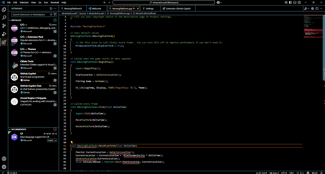
Task: Clear extensions search results icon
Action: click(x=51, y=15)
